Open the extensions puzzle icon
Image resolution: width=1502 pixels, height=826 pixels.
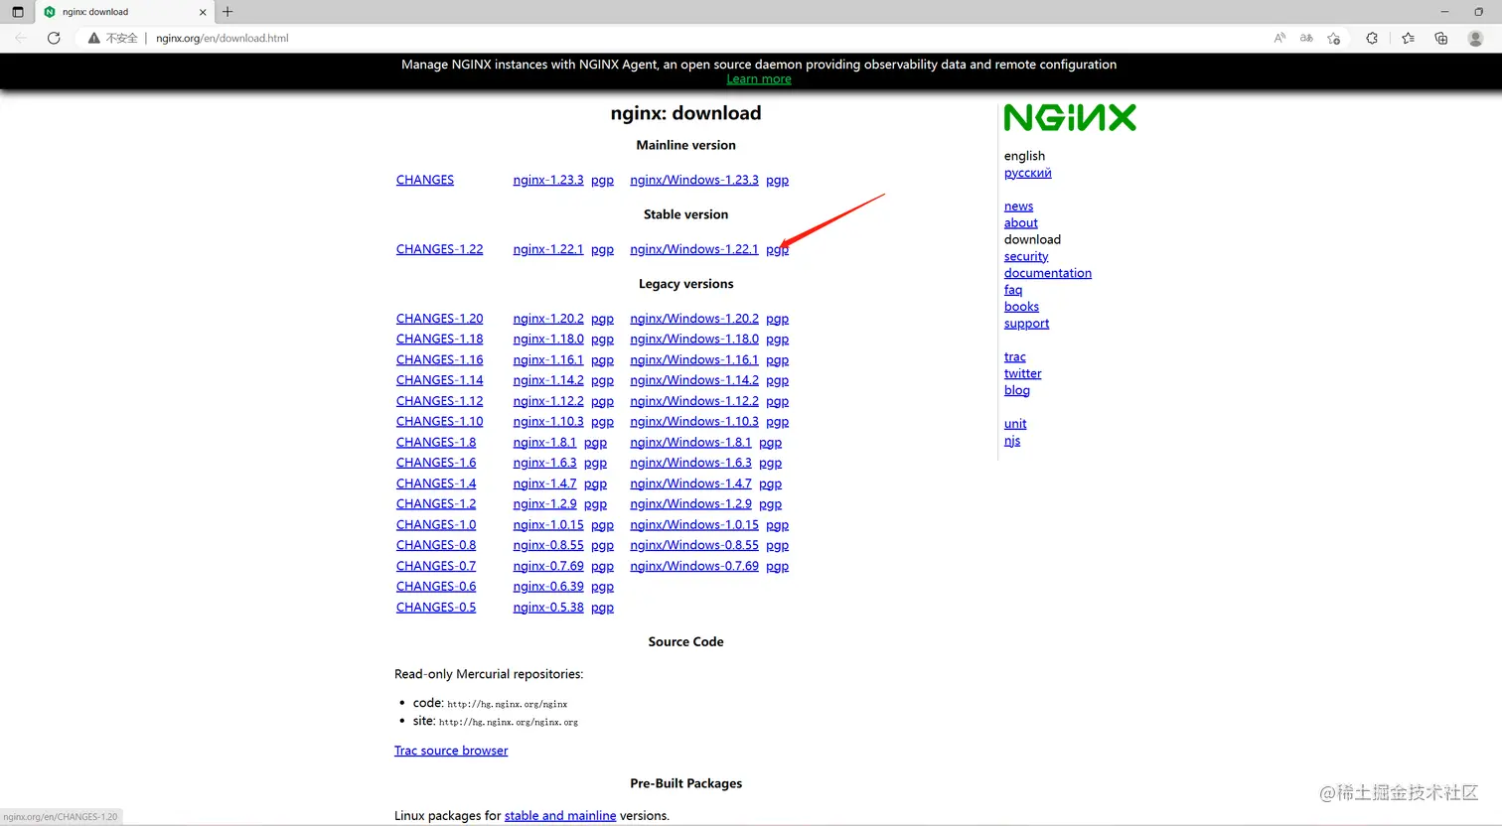pyautogui.click(x=1372, y=38)
